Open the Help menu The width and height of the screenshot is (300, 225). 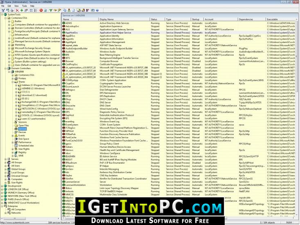32,6
